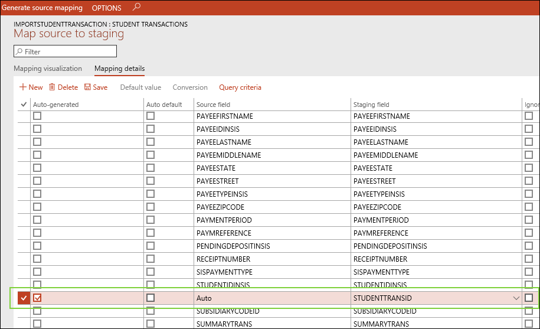Screen dimensions: 540x329
Task: Select the Mapping details tab
Action: click(x=119, y=69)
